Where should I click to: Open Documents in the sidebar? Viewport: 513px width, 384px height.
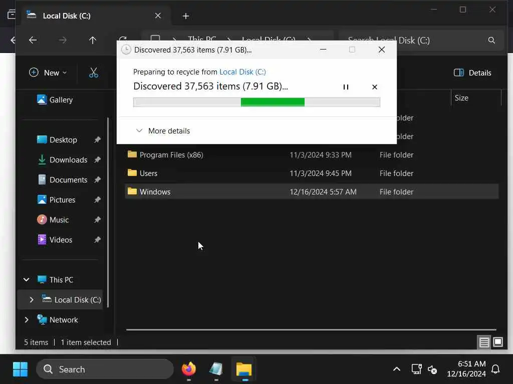coord(62,179)
